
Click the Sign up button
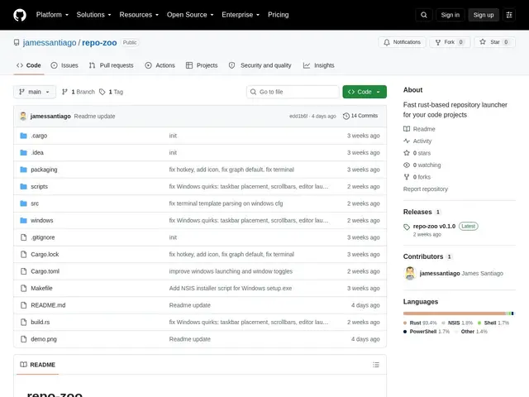coord(484,15)
